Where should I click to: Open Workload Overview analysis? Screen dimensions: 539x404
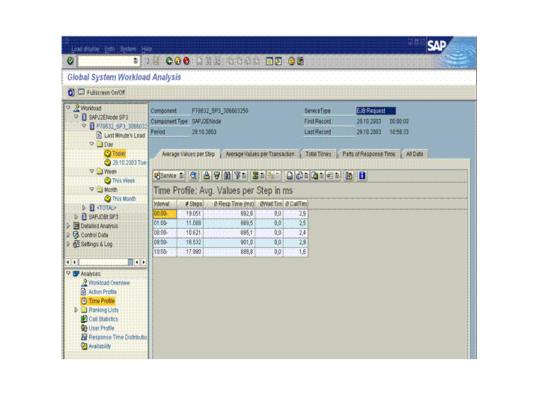pos(109,283)
